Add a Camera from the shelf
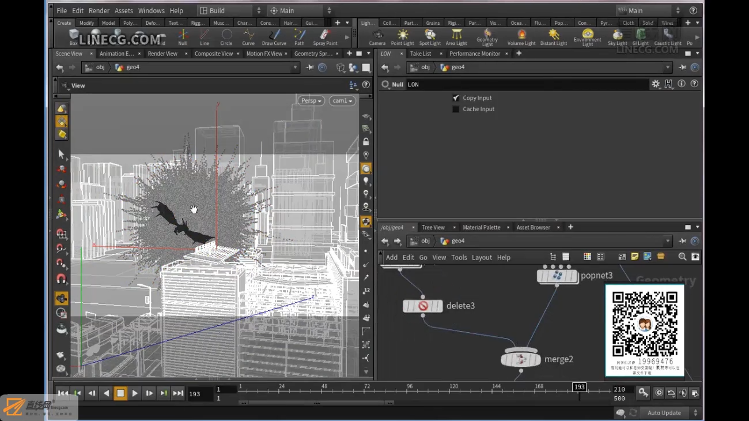 tap(377, 37)
